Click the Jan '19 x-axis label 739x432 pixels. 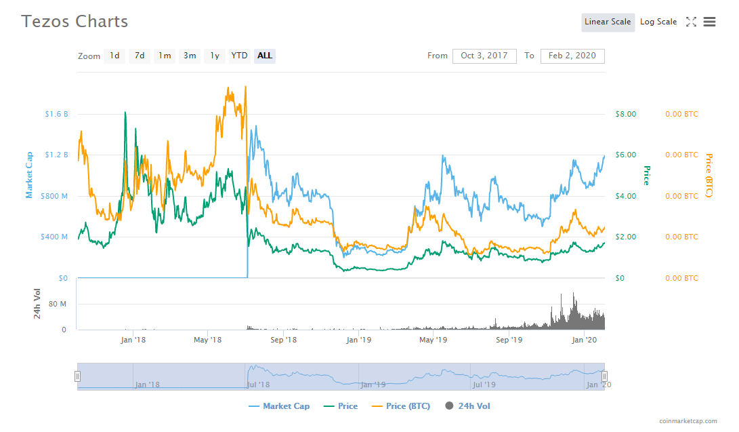coord(358,340)
